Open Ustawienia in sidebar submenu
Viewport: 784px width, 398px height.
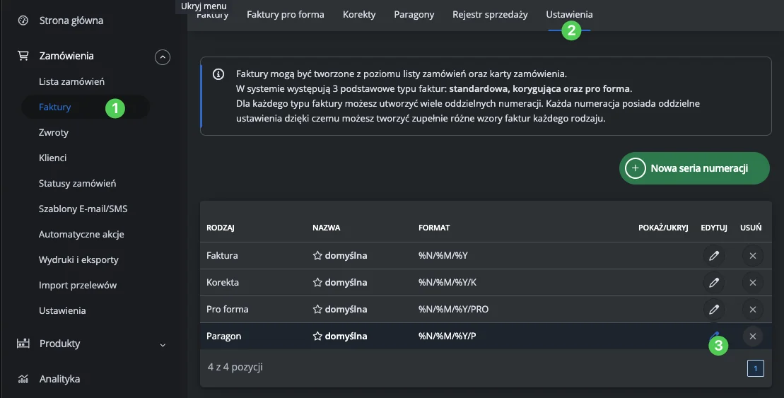62,310
